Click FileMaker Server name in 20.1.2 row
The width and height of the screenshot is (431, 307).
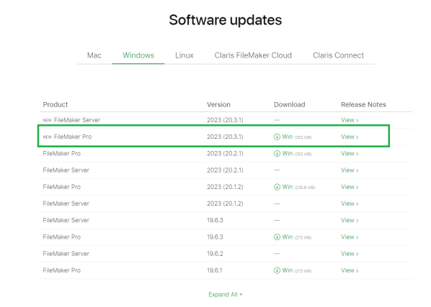click(66, 203)
